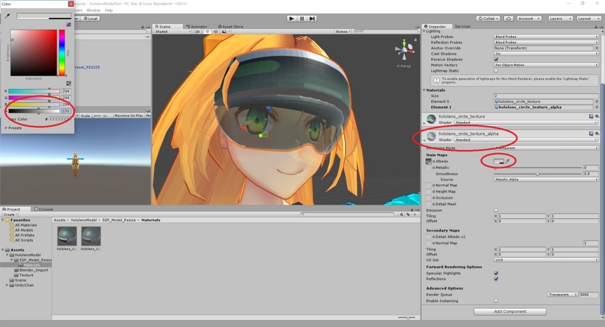Open the Motion Vectors dropdown
The height and width of the screenshot is (327, 605).
tap(546, 65)
